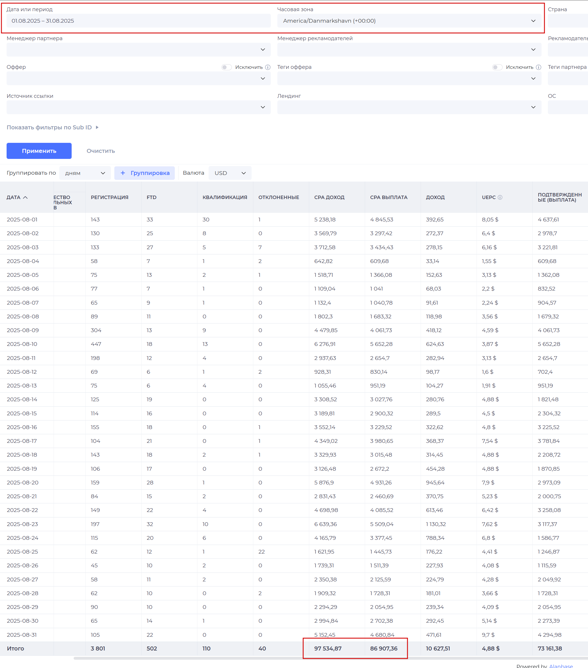
Task: Click triangle beside Показать фильтры по Sub ID
Action: [x=97, y=127]
